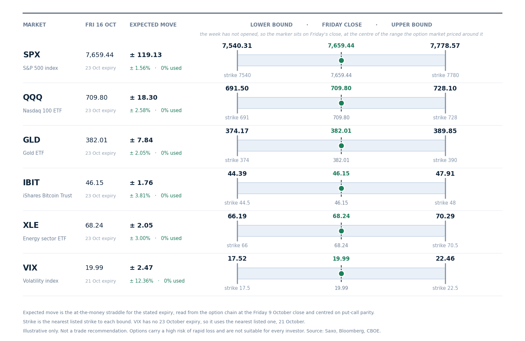Click the "strike 70.5" label

445,246
